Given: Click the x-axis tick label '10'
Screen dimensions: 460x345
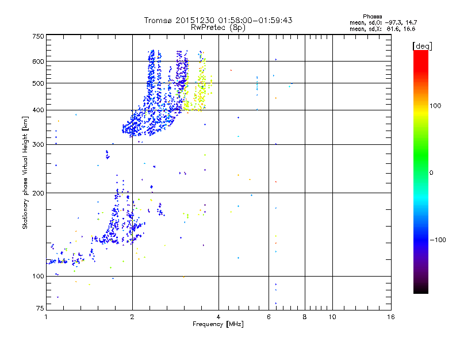Looking at the screenshot, I should pos(332,317).
